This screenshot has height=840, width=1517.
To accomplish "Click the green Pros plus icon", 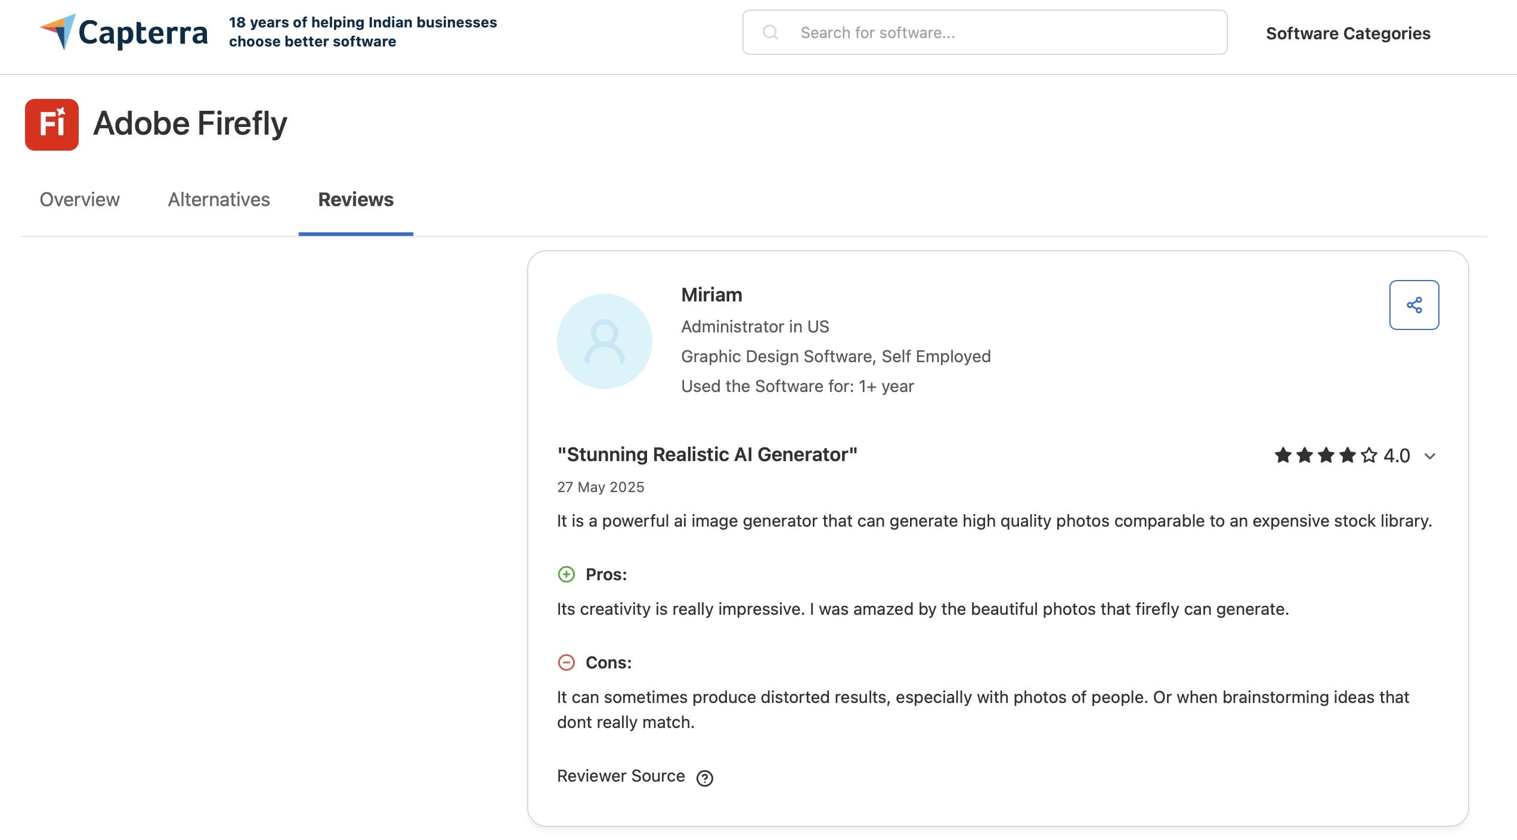I will coord(566,574).
